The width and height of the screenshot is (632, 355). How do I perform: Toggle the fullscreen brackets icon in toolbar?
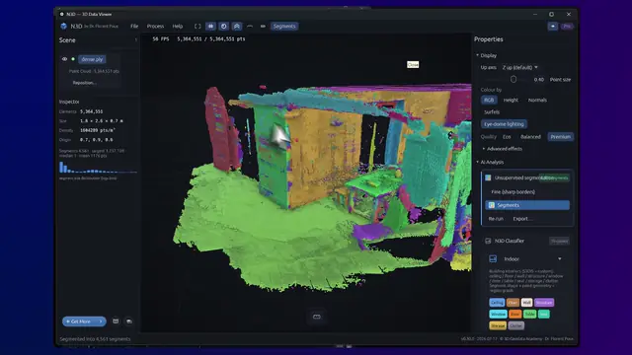[x=197, y=27]
